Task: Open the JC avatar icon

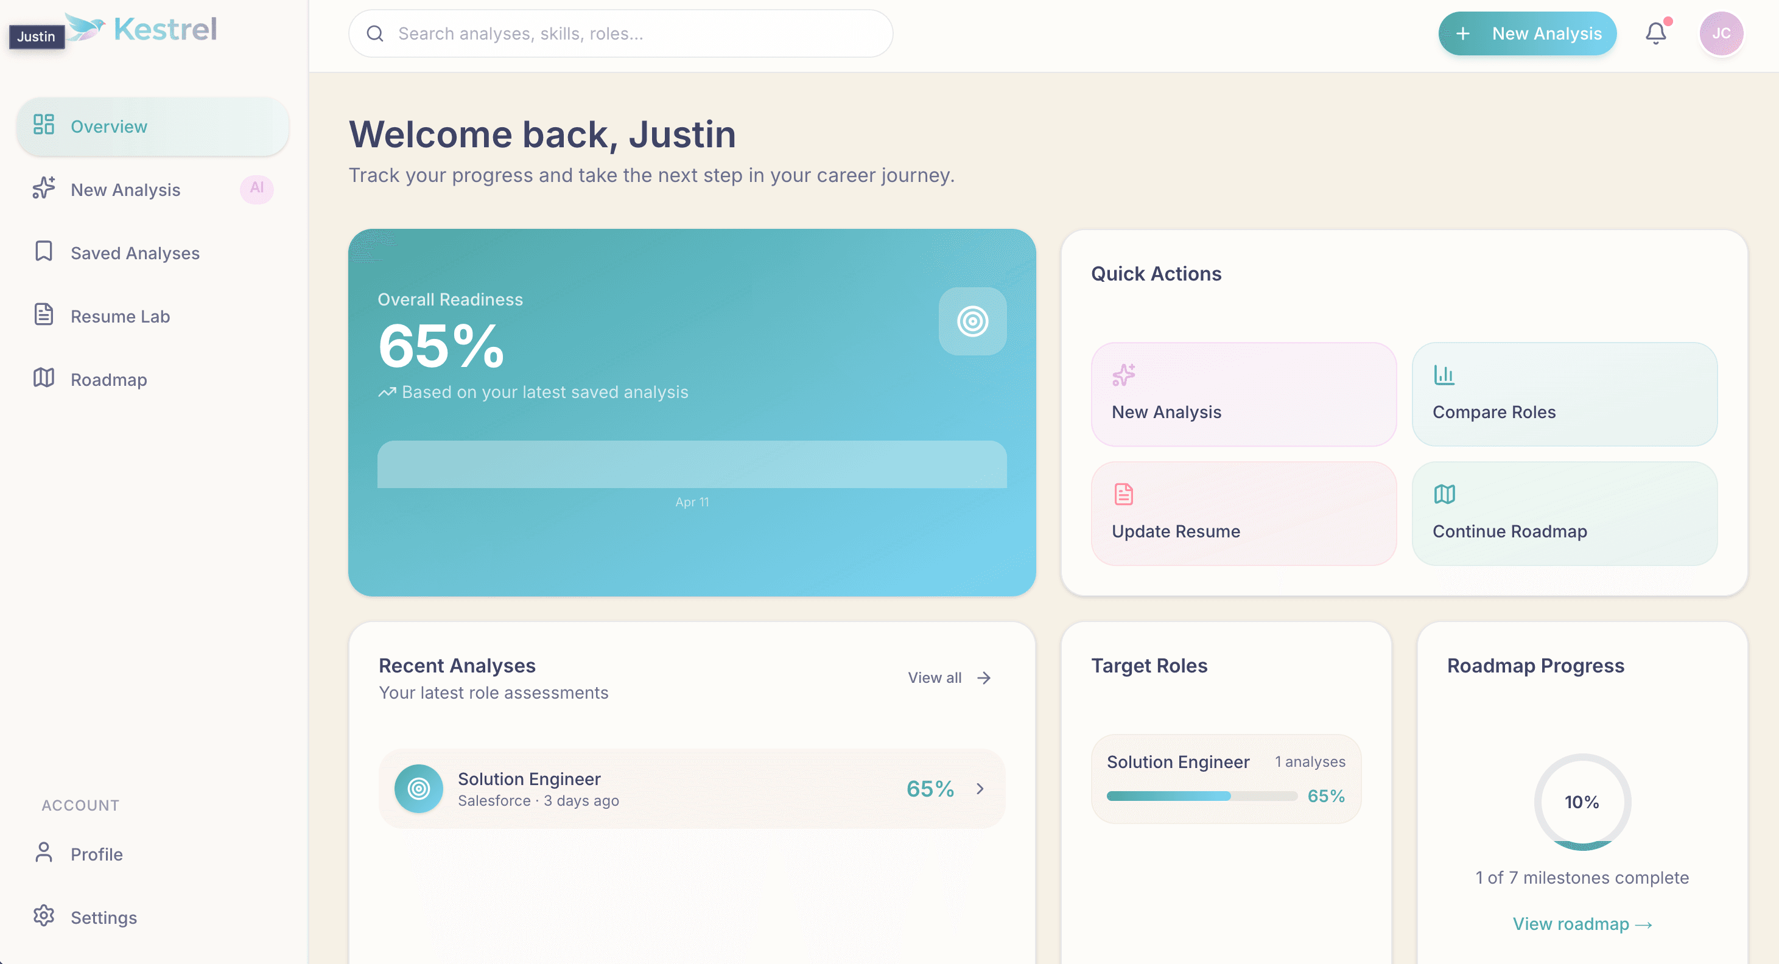Action: pyautogui.click(x=1722, y=32)
